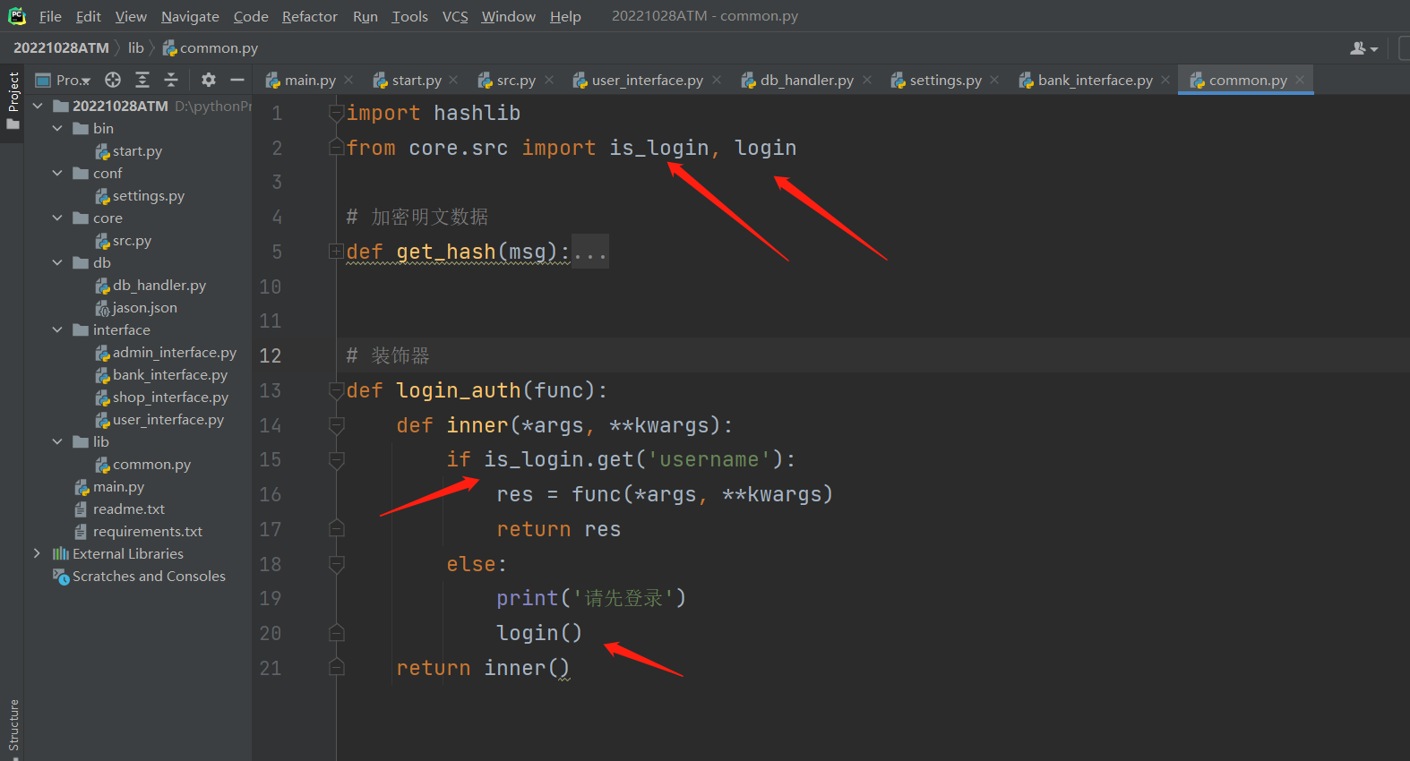Screen dimensions: 1410x761
Task: Close the user_interface.py editor tab
Action: 717,80
